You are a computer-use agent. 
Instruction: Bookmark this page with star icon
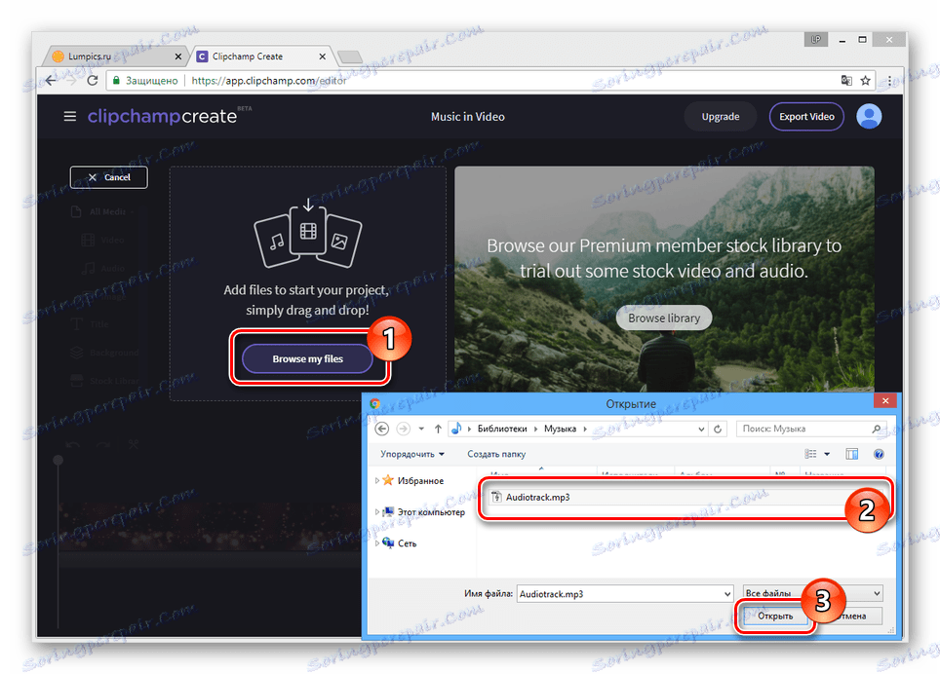[865, 80]
